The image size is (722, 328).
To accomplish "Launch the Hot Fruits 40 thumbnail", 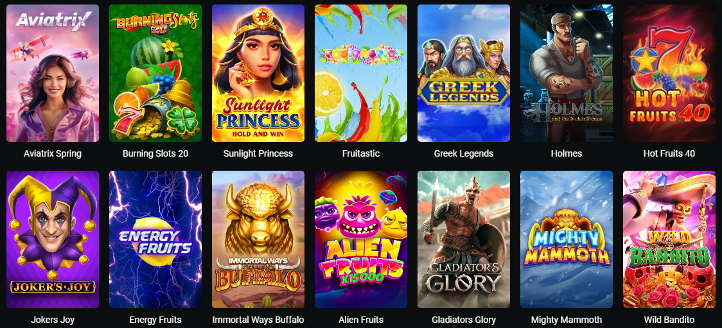I will coord(669,73).
